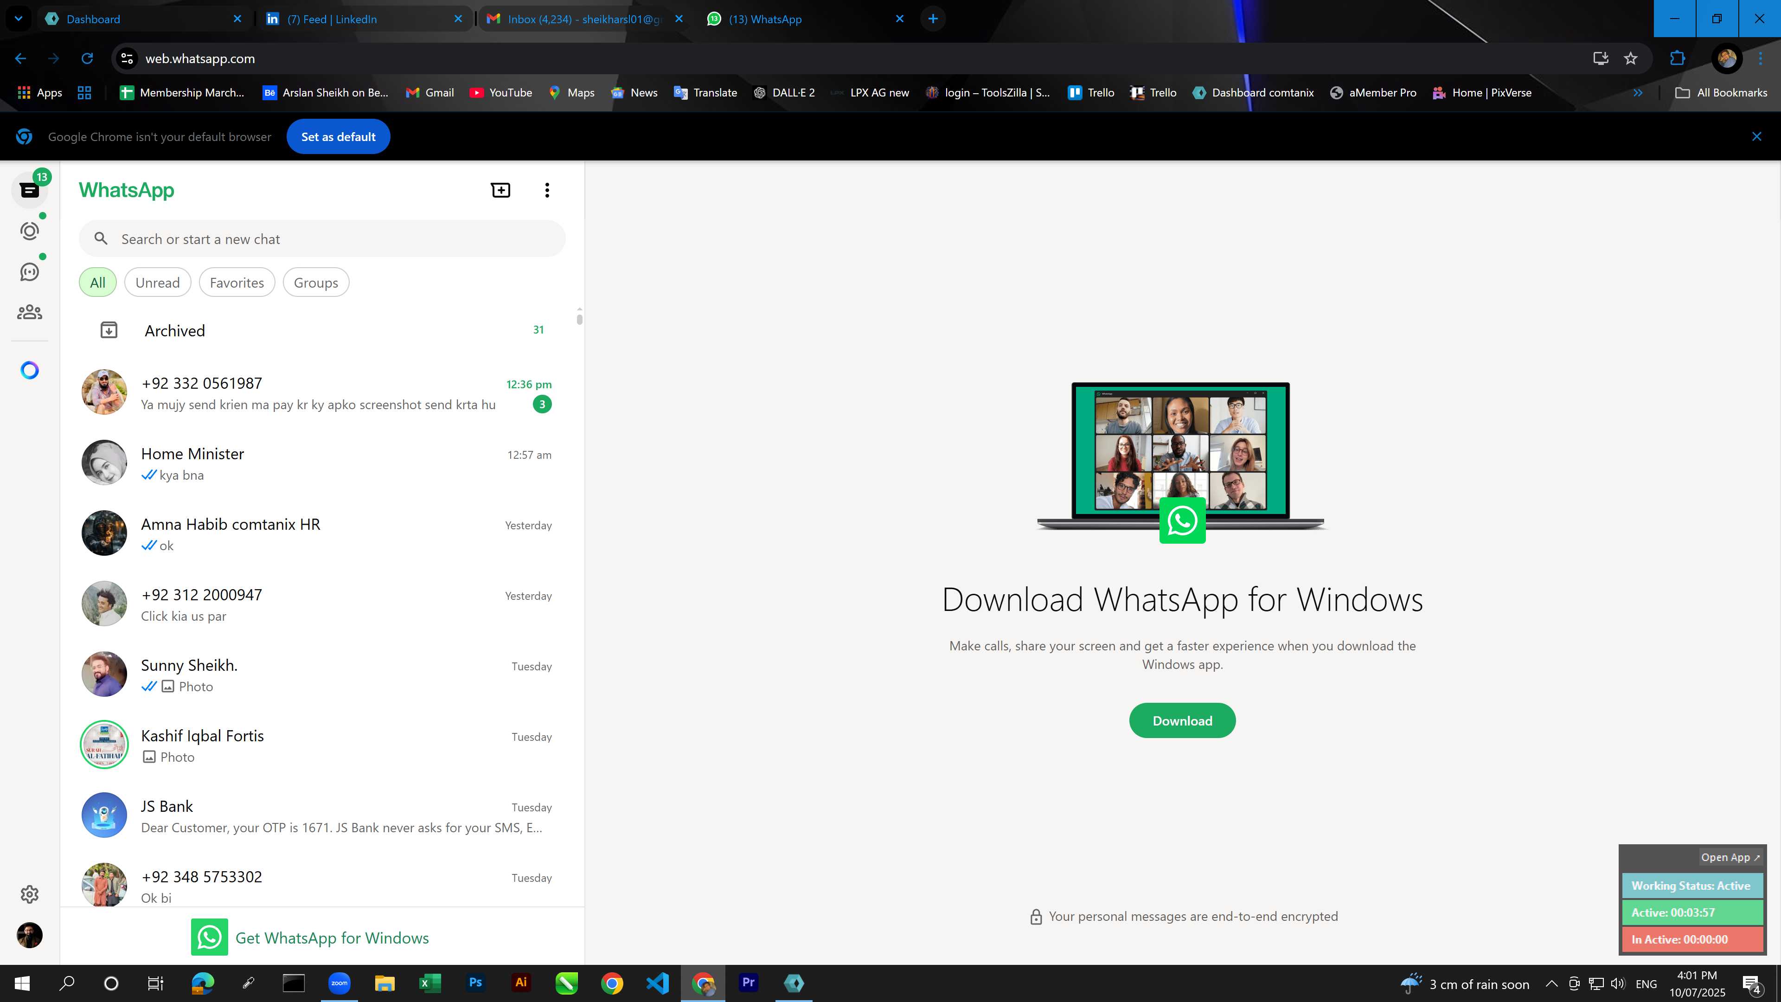Open the Chats icon with 13 badge

[x=30, y=190]
